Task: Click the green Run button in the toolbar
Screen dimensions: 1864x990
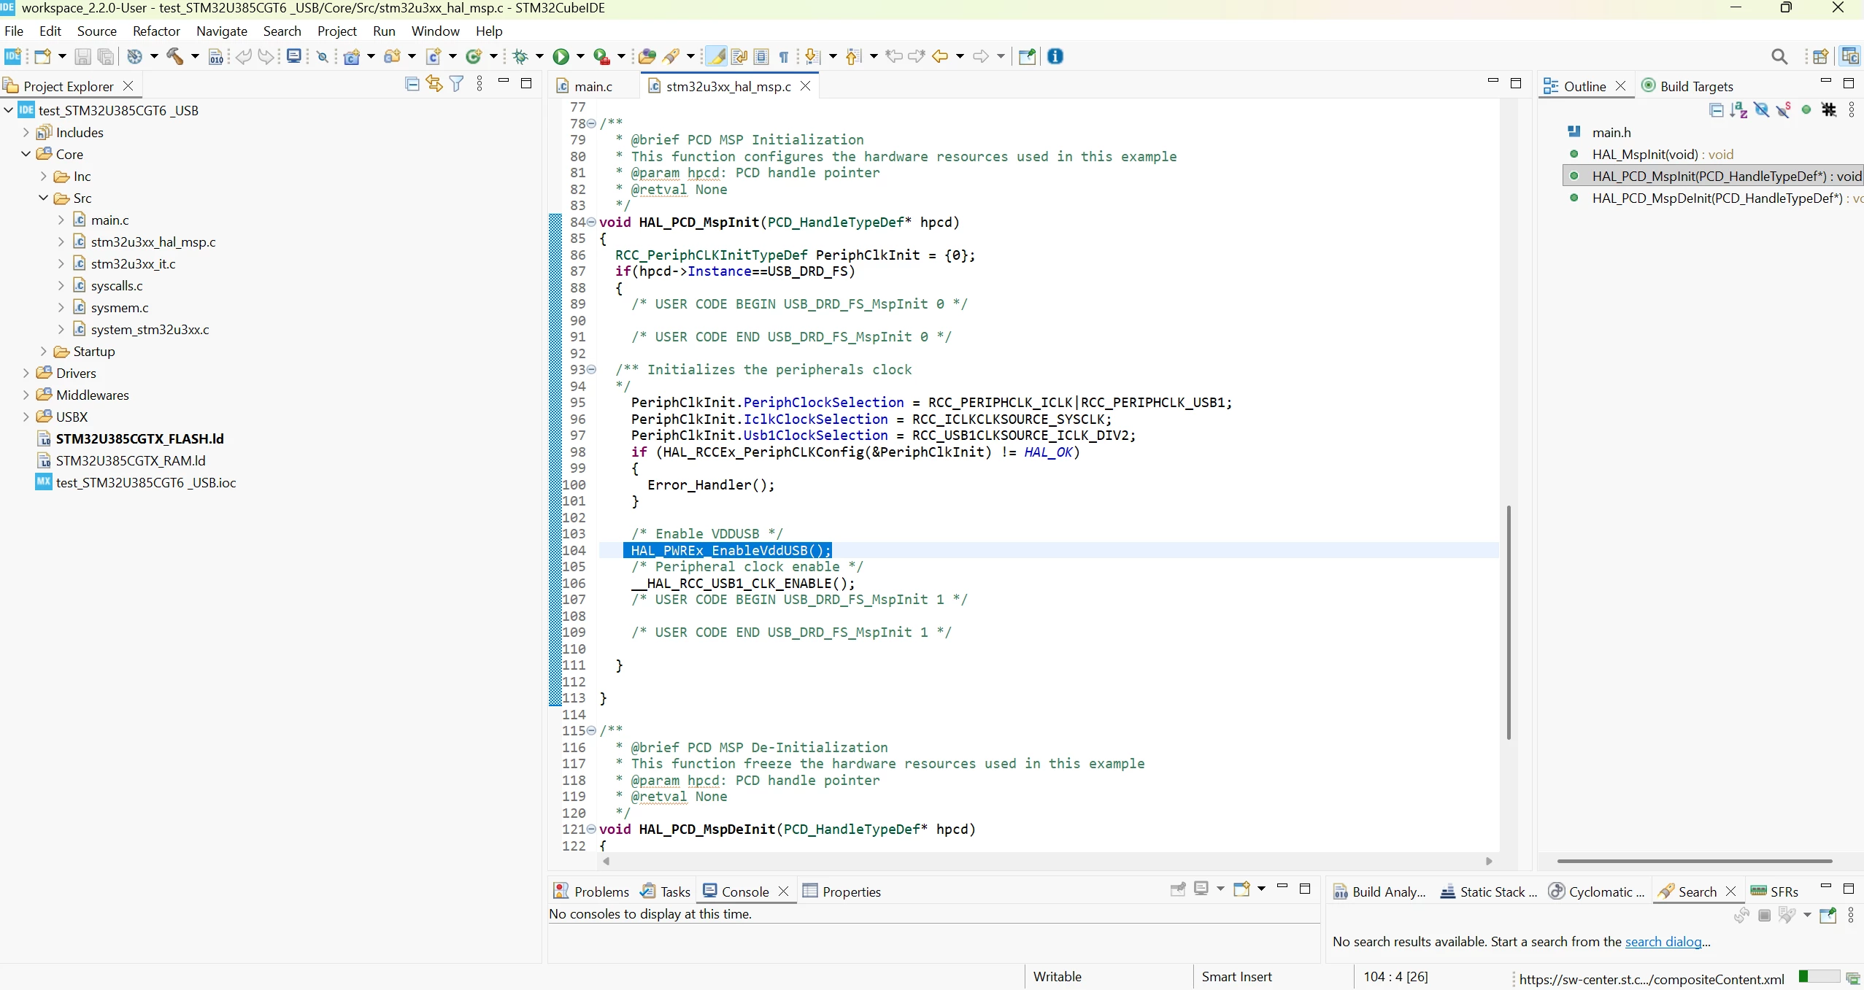Action: click(561, 56)
